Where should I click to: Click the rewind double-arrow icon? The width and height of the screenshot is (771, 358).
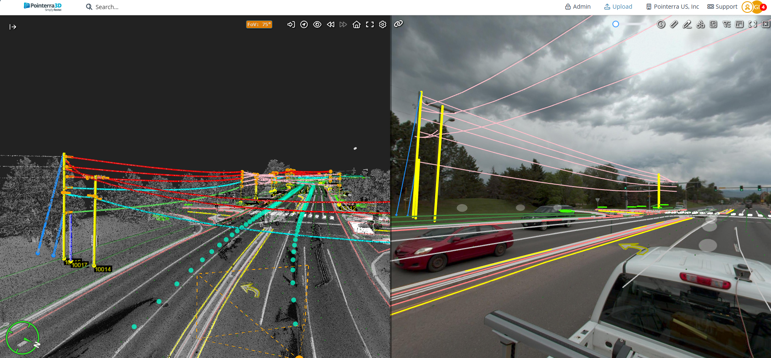tap(330, 24)
